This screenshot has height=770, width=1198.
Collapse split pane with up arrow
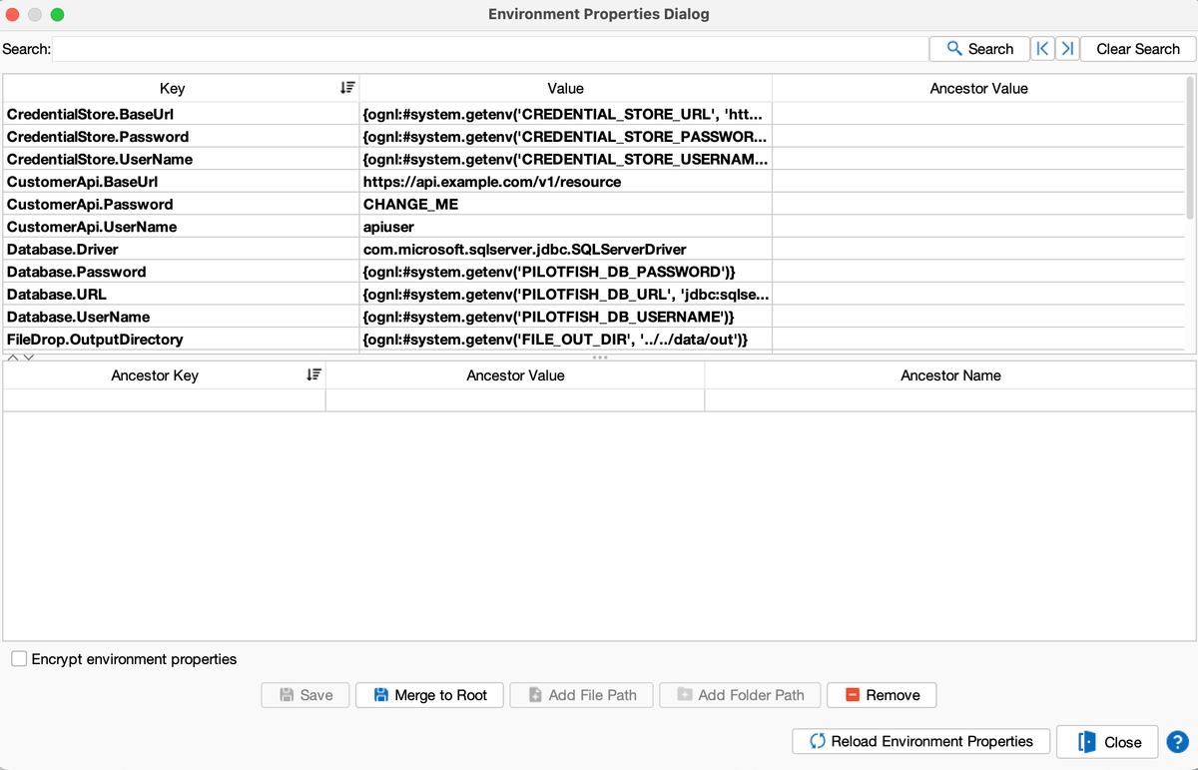click(14, 357)
